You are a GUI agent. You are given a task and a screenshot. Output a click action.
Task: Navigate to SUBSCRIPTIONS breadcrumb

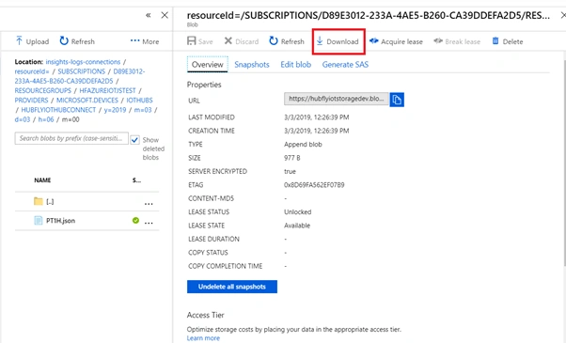(82, 71)
